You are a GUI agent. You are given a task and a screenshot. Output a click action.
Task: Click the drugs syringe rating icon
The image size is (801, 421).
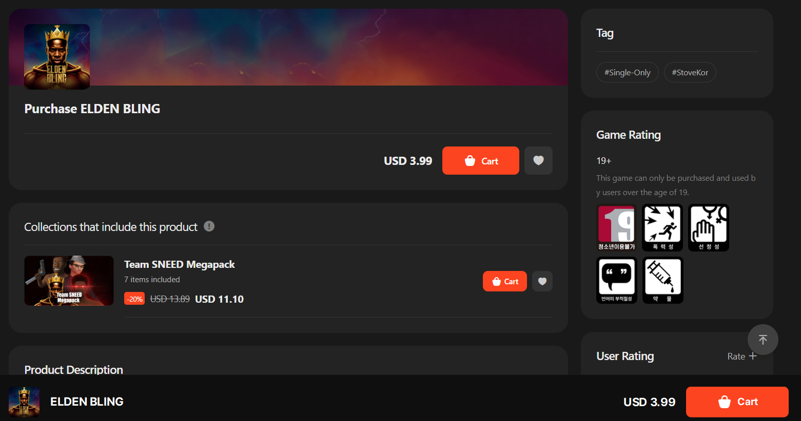click(x=662, y=280)
